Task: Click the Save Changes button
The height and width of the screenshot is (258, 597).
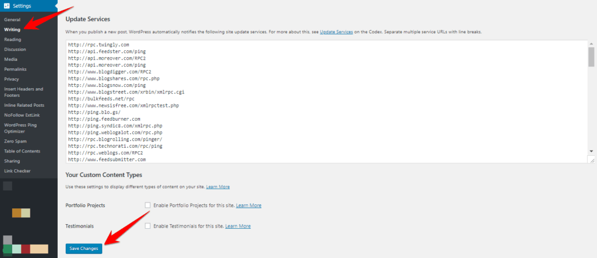Action: tap(84, 249)
